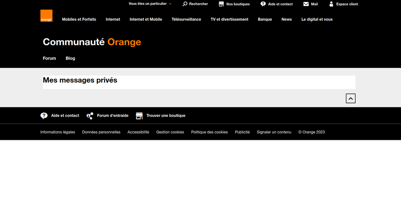Click the Signaler un contenu link

click(274, 132)
